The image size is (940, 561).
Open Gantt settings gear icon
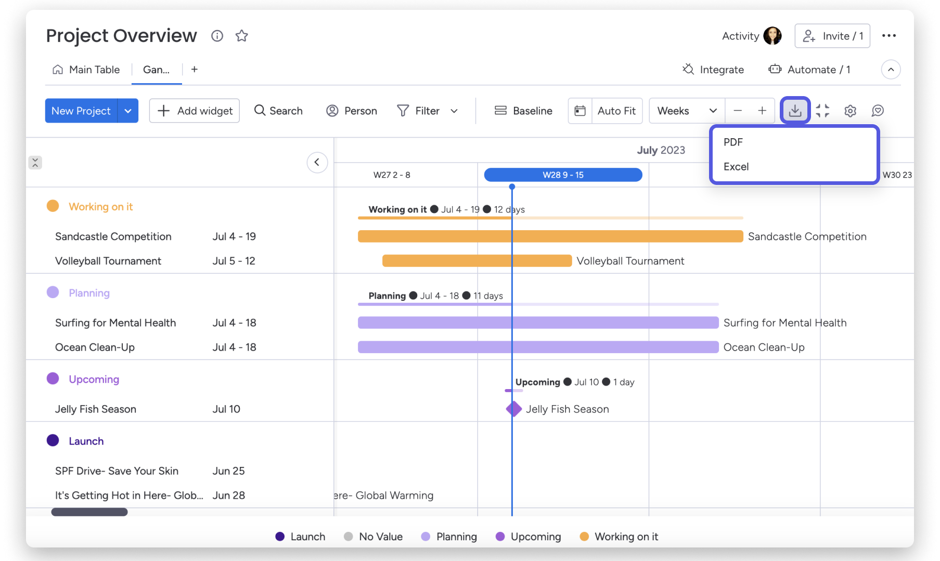coord(850,111)
